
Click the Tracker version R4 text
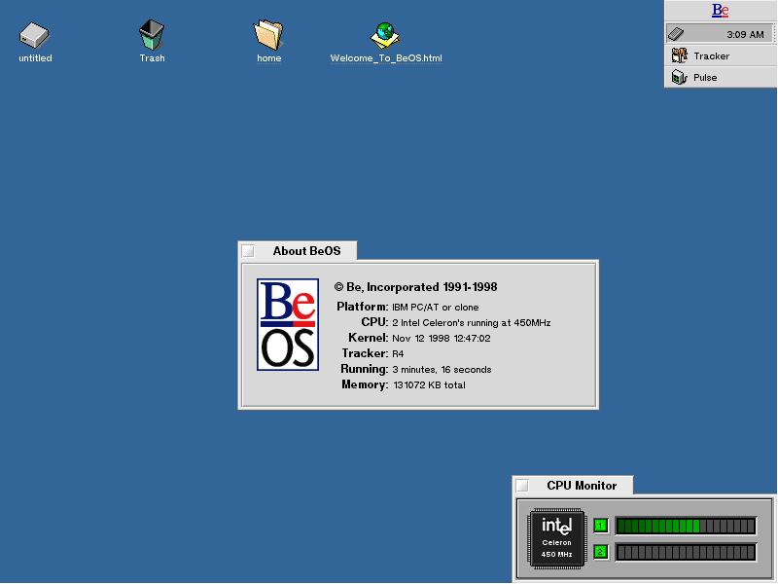[398, 354]
